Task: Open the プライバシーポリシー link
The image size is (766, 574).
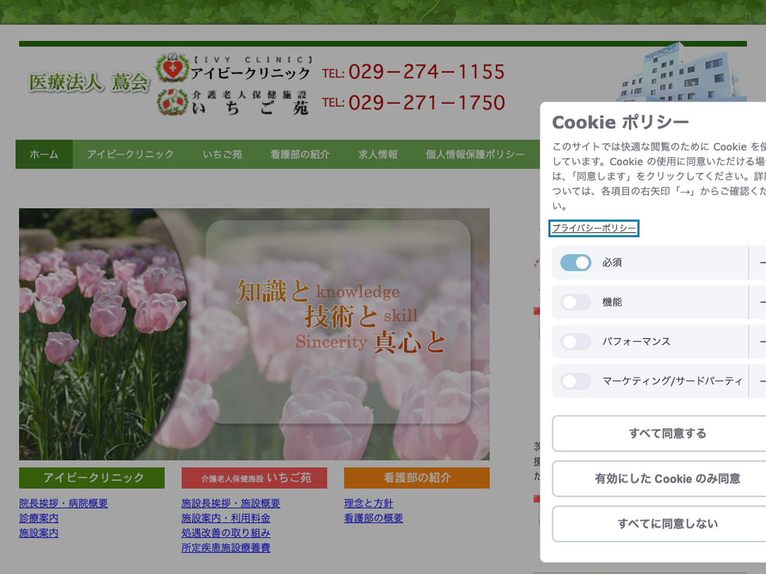Action: point(594,228)
